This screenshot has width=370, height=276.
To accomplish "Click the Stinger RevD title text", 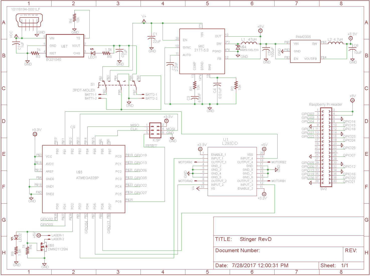I will coord(256,239).
